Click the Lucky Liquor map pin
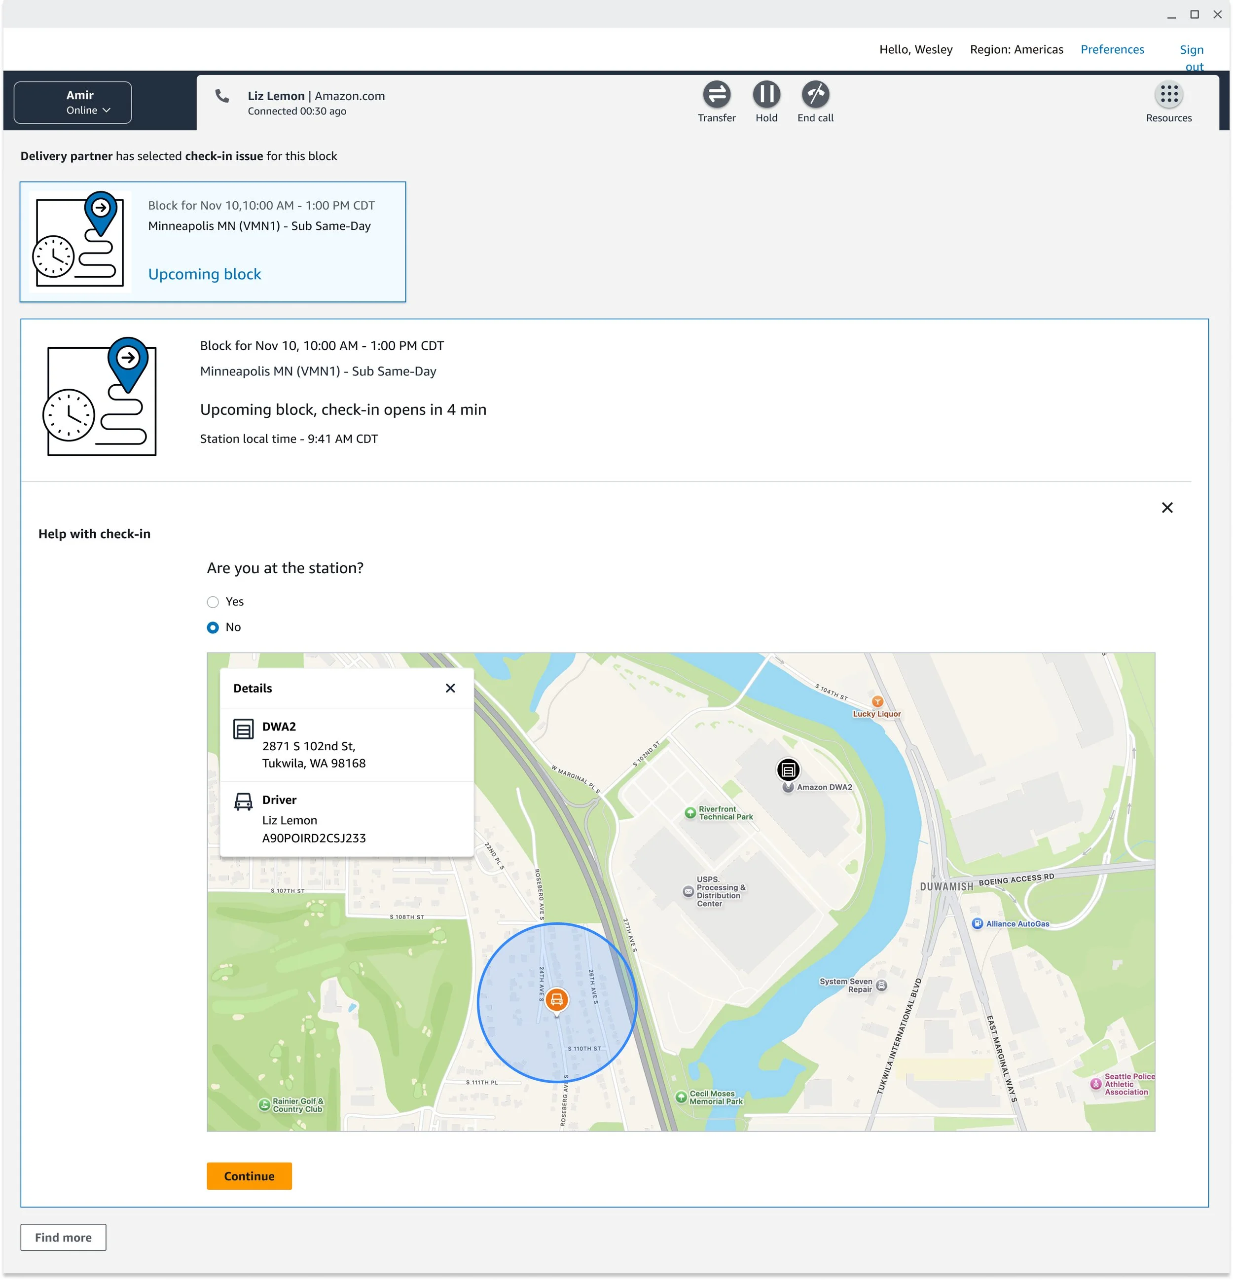1233x1280 pixels. coord(877,701)
